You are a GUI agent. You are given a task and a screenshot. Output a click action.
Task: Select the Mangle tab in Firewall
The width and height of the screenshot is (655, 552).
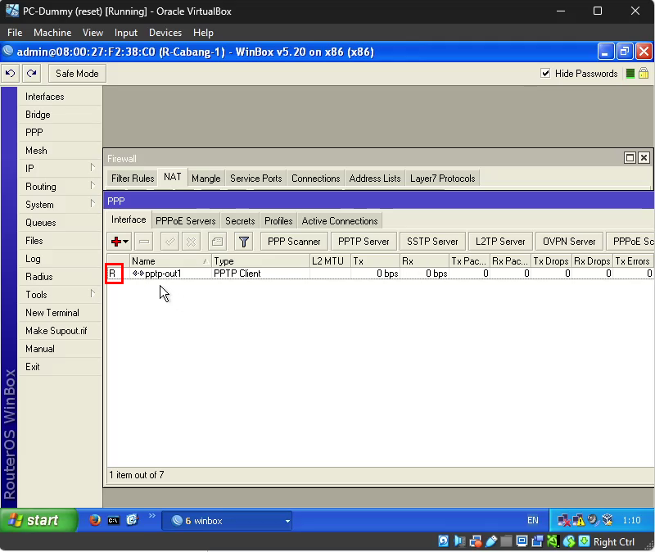pos(206,179)
